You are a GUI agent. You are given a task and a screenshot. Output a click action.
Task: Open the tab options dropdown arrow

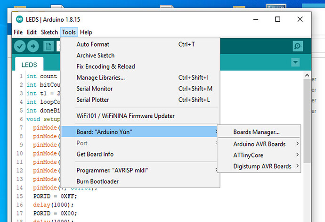point(295,62)
